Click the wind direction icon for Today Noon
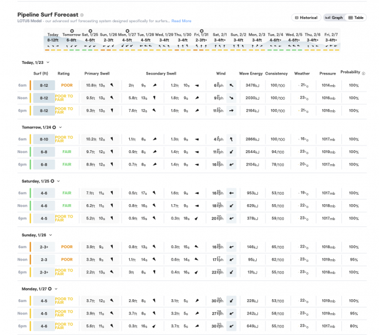The image size is (379, 335). [x=232, y=98]
